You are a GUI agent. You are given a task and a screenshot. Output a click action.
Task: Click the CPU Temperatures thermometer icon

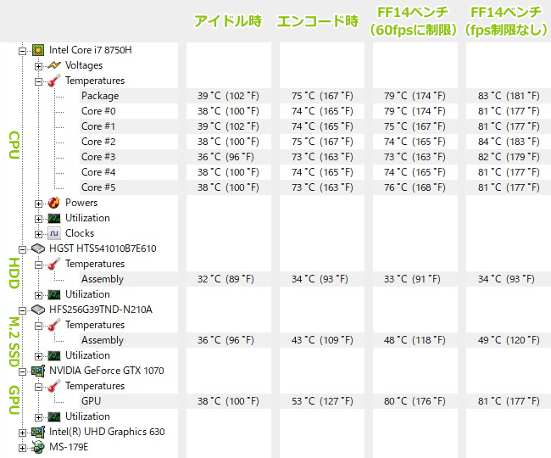coord(54,81)
